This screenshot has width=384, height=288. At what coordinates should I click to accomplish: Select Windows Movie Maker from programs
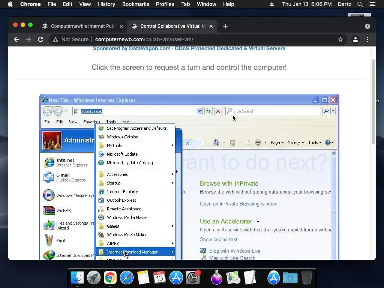pos(136,235)
